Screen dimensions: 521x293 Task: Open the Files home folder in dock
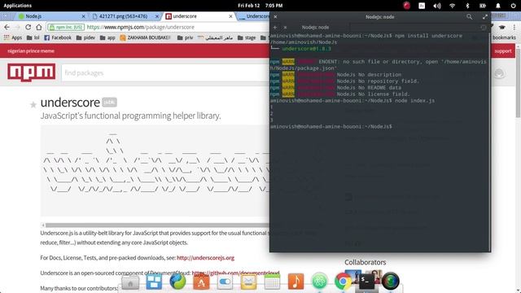tap(130, 283)
